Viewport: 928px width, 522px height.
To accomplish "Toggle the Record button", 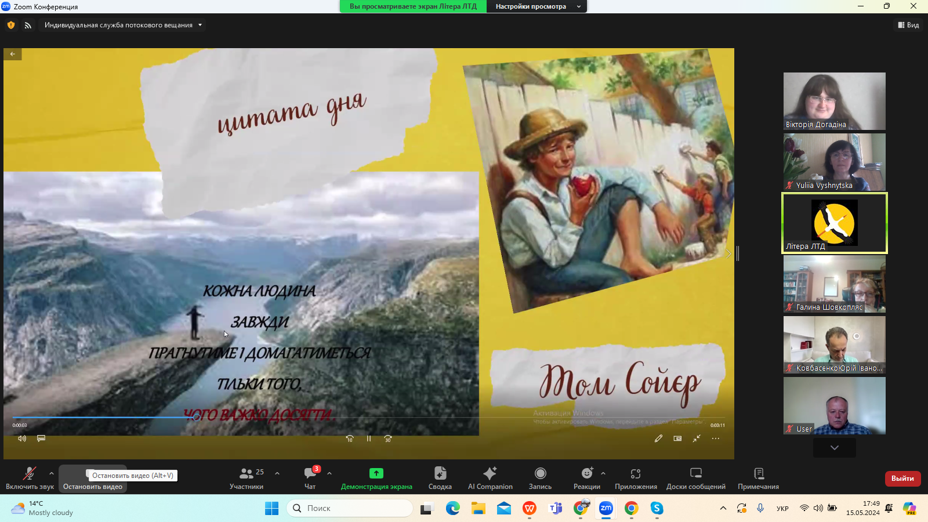I will 540,478.
